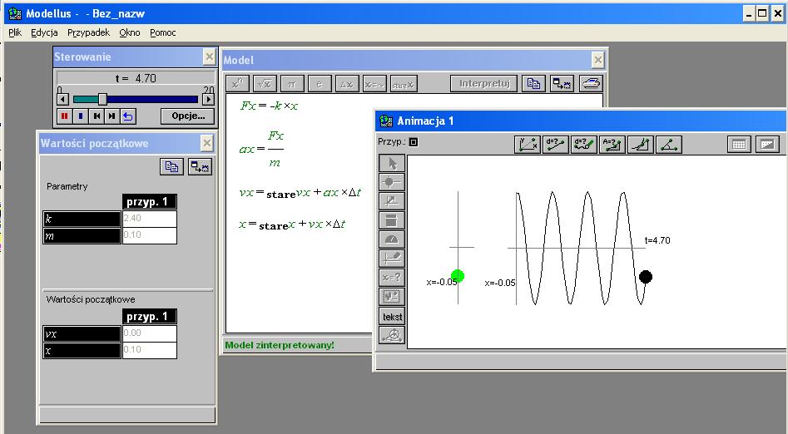Toggle the Przyp. case box in Animacja 1

point(413,142)
